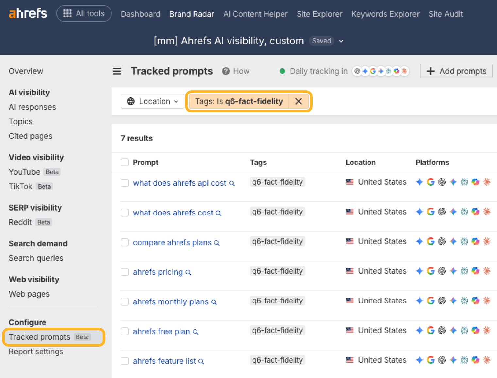The width and height of the screenshot is (497, 378).
Task: Open the How help question-mark icon
Action: pyautogui.click(x=226, y=71)
